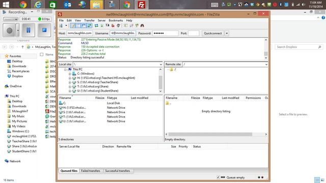Viewport: 326px width, 183px height.
Task: Open Dropbox in Explorer Favorites
Action: point(15,76)
